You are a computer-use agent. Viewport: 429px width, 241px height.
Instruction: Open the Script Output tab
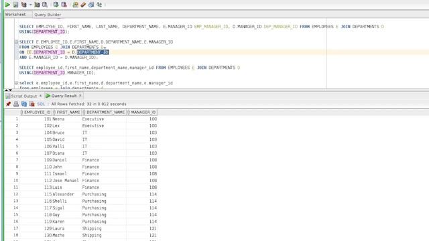coord(24,96)
